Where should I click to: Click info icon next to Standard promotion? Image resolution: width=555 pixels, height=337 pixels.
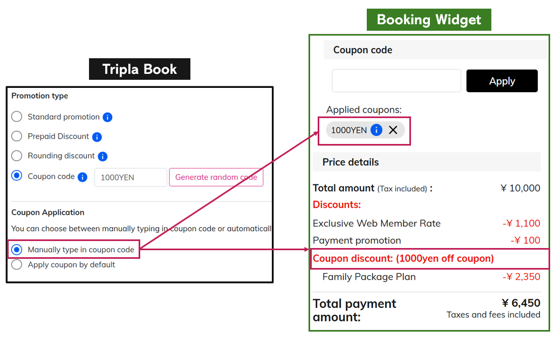pos(107,117)
